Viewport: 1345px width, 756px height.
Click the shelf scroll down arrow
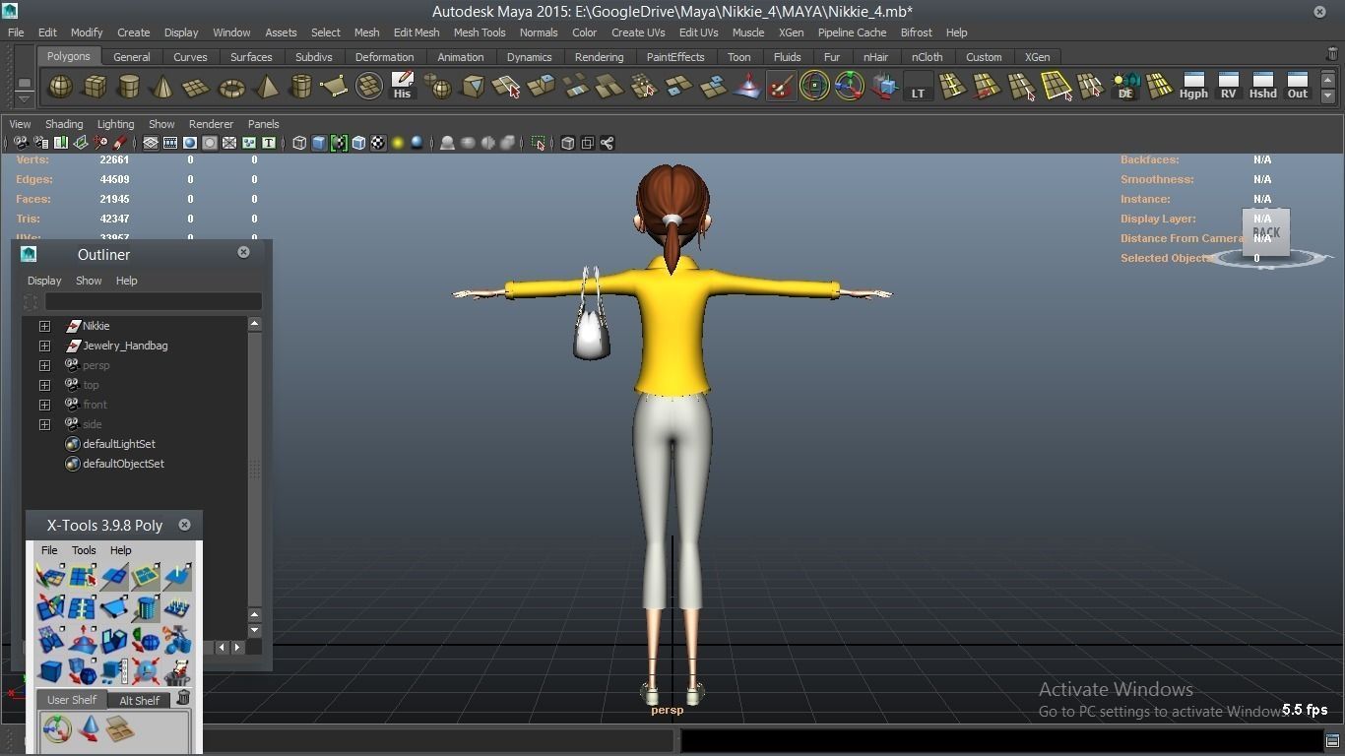[1327, 95]
